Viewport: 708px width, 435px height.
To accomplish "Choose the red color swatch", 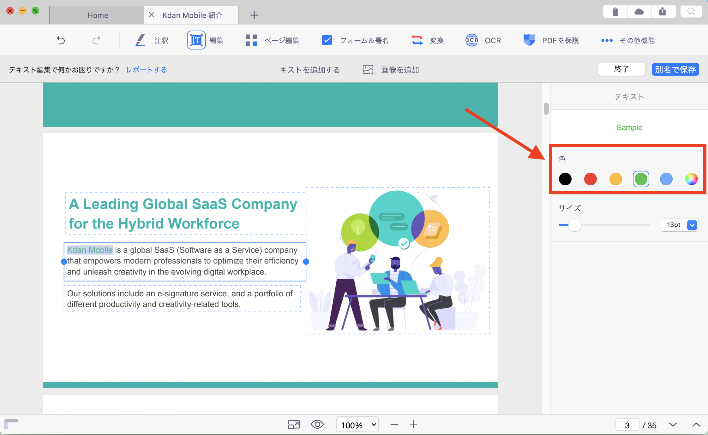I will pos(590,179).
